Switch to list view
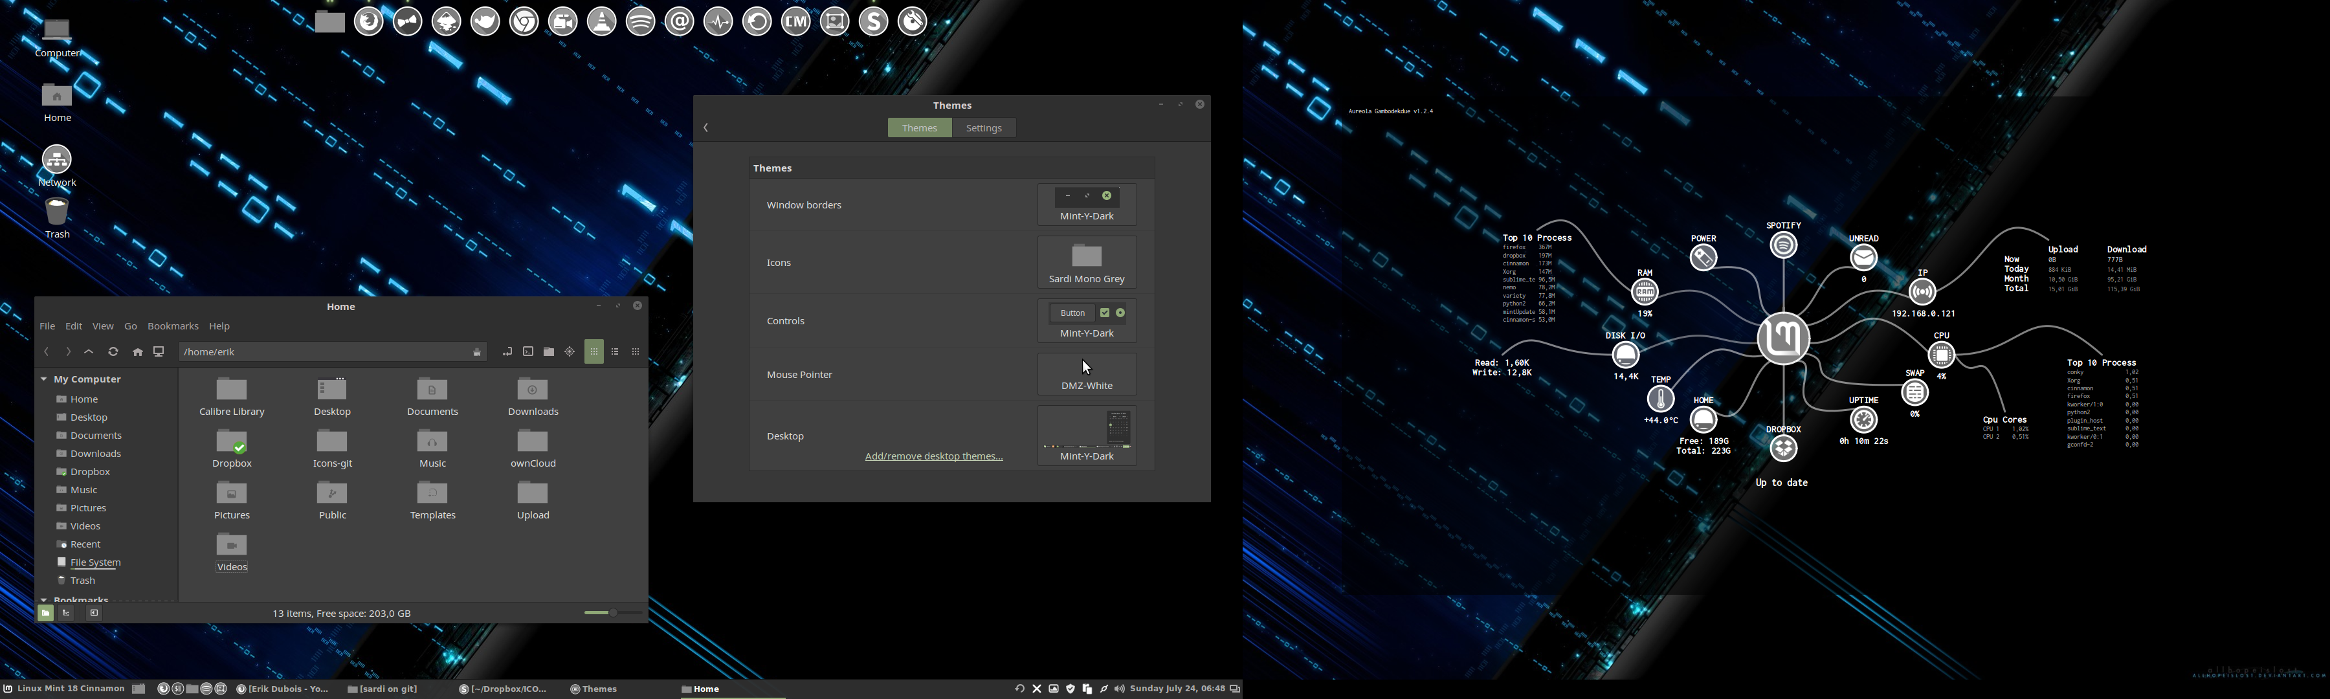2330x699 pixels. tap(615, 351)
